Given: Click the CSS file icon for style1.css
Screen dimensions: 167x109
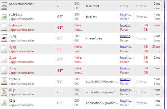Looking at the screenshot, I should 4,16.
